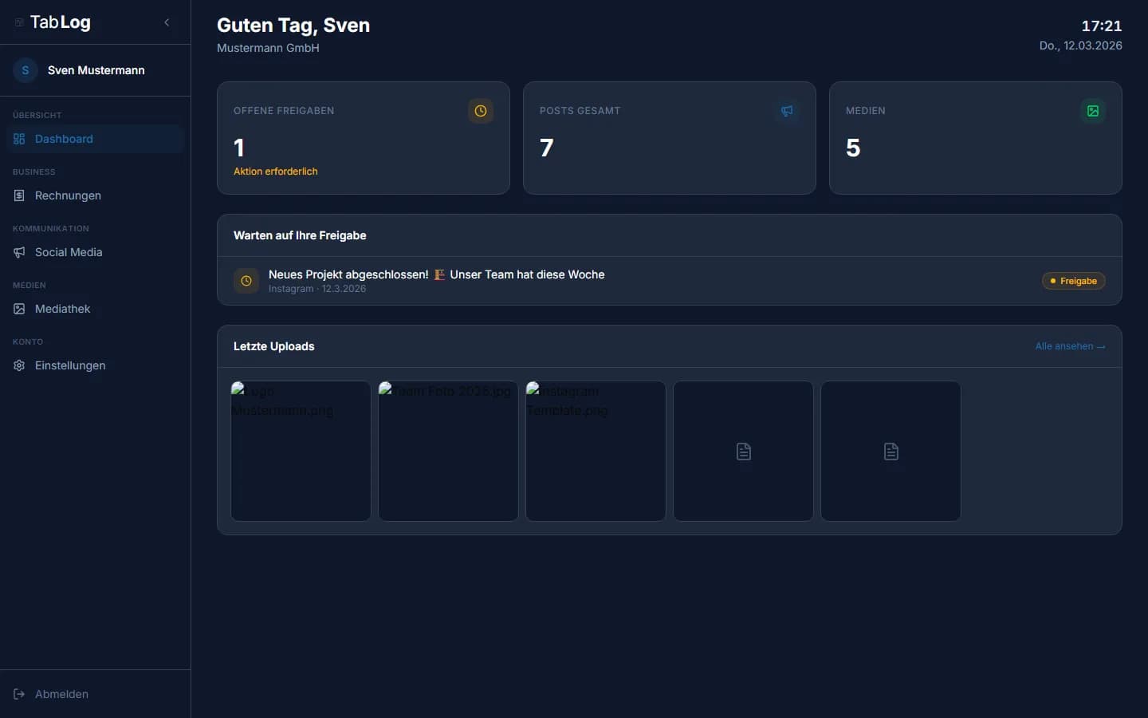Image resolution: width=1148 pixels, height=718 pixels.
Task: Click the 'Aktion erforderlich' text
Action: click(275, 172)
